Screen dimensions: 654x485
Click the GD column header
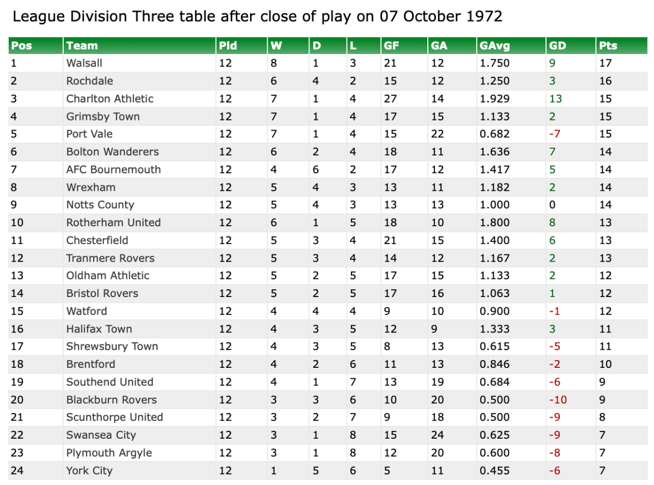tap(558, 46)
